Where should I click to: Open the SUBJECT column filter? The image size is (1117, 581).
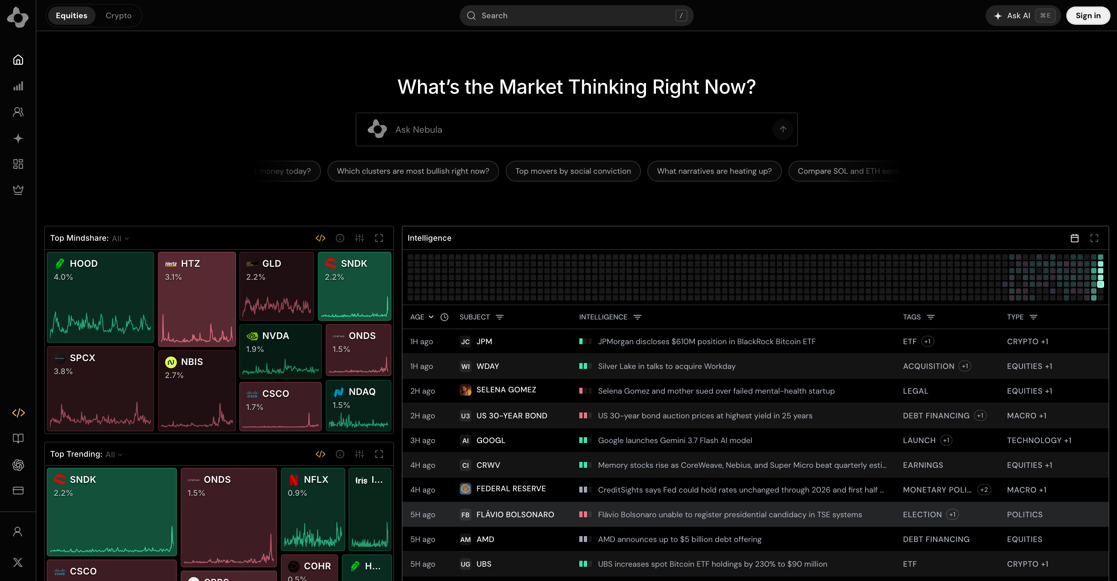click(x=500, y=317)
